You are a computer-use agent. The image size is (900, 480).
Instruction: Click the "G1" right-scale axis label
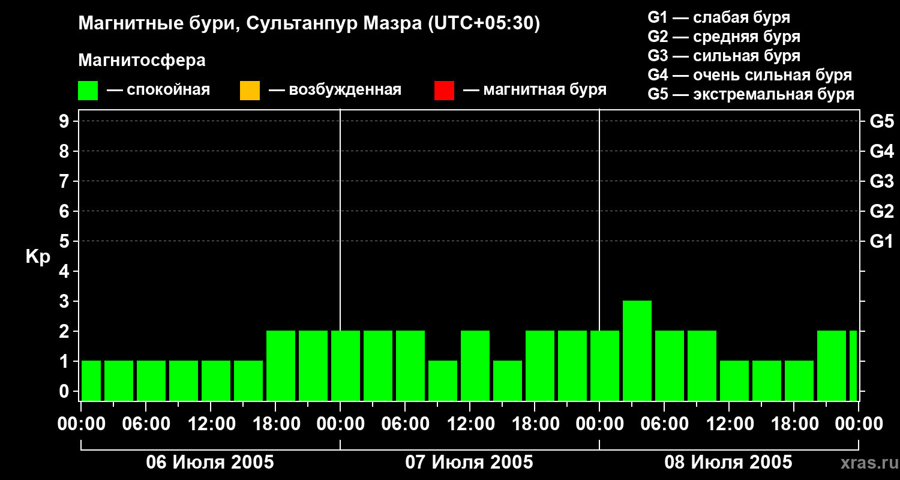tap(882, 241)
